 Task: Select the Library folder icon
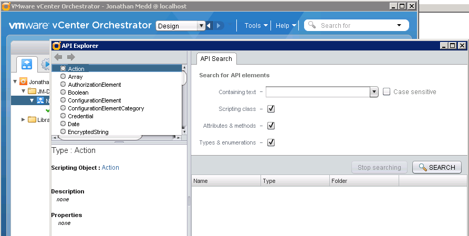pos(32,119)
